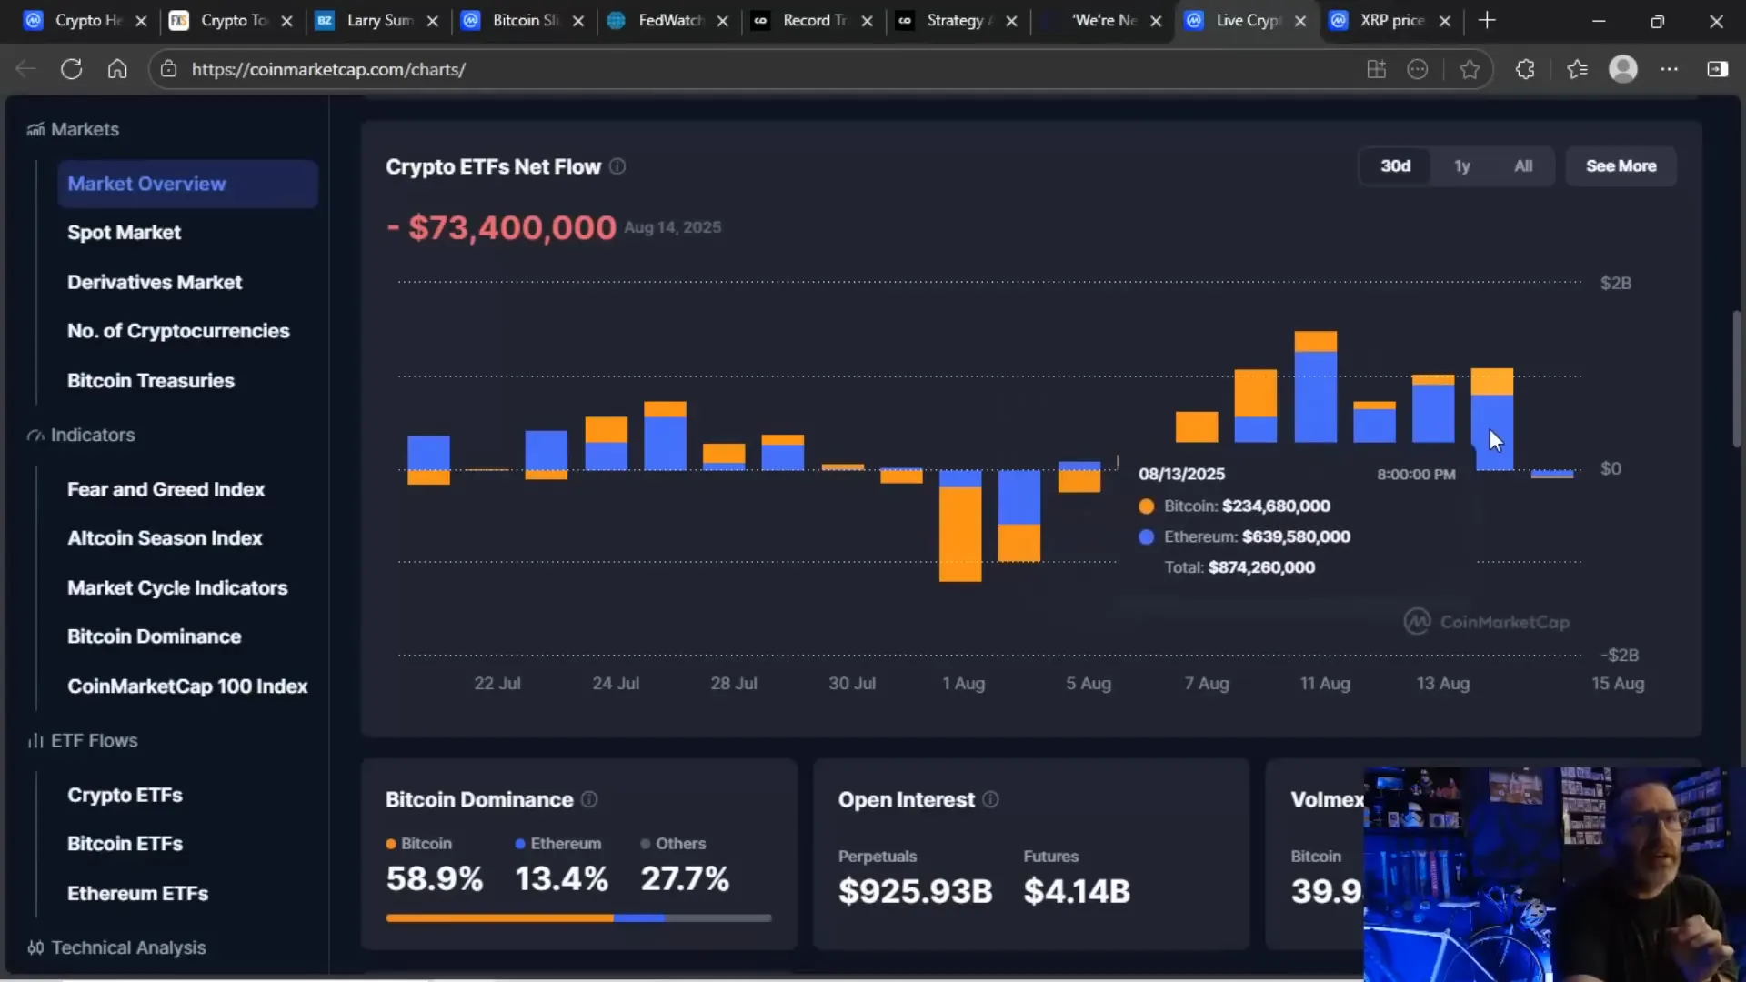
Task: Open Spot Market in sidebar
Action: (124, 233)
